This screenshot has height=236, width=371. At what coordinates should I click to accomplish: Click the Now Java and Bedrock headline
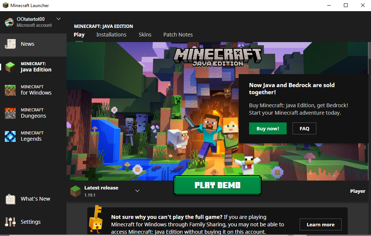(292, 89)
